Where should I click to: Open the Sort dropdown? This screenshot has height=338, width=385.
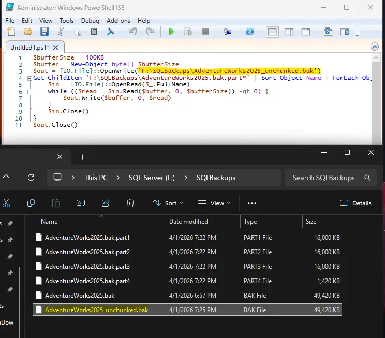(168, 203)
